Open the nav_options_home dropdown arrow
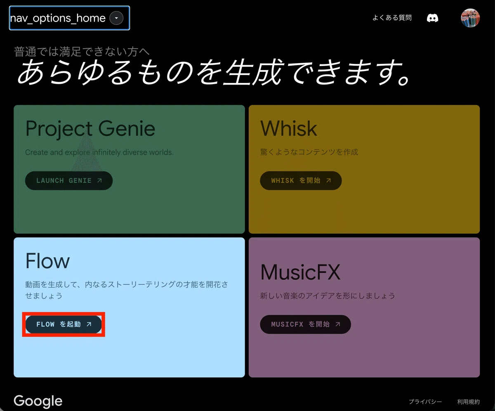Screen dimensions: 495x411 tap(117, 18)
